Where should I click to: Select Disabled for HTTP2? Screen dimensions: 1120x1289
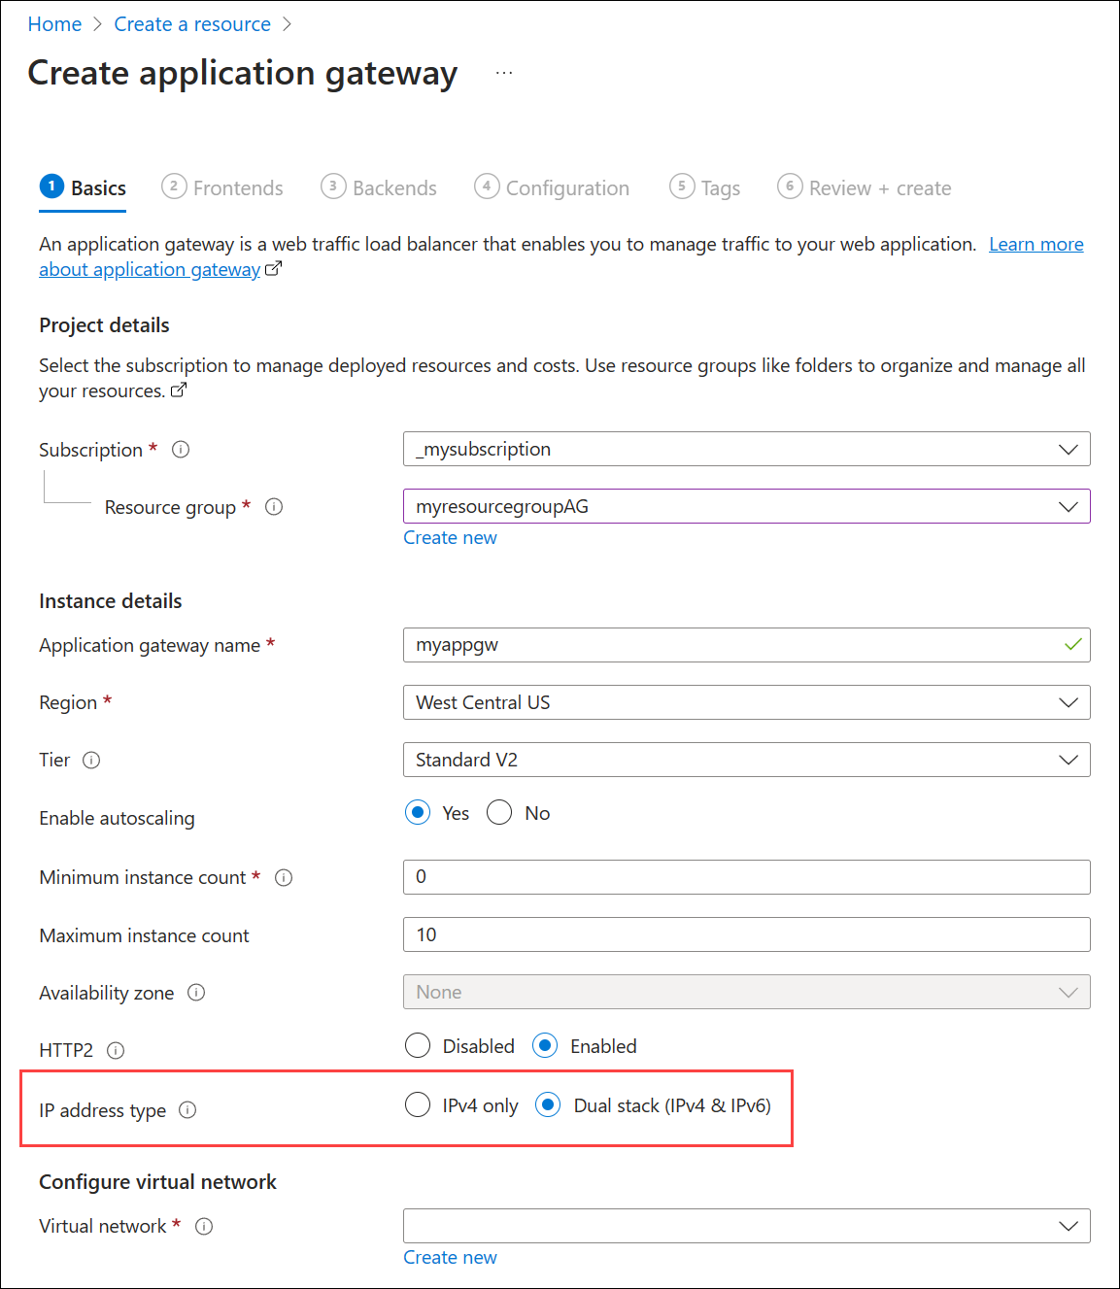point(418,1045)
